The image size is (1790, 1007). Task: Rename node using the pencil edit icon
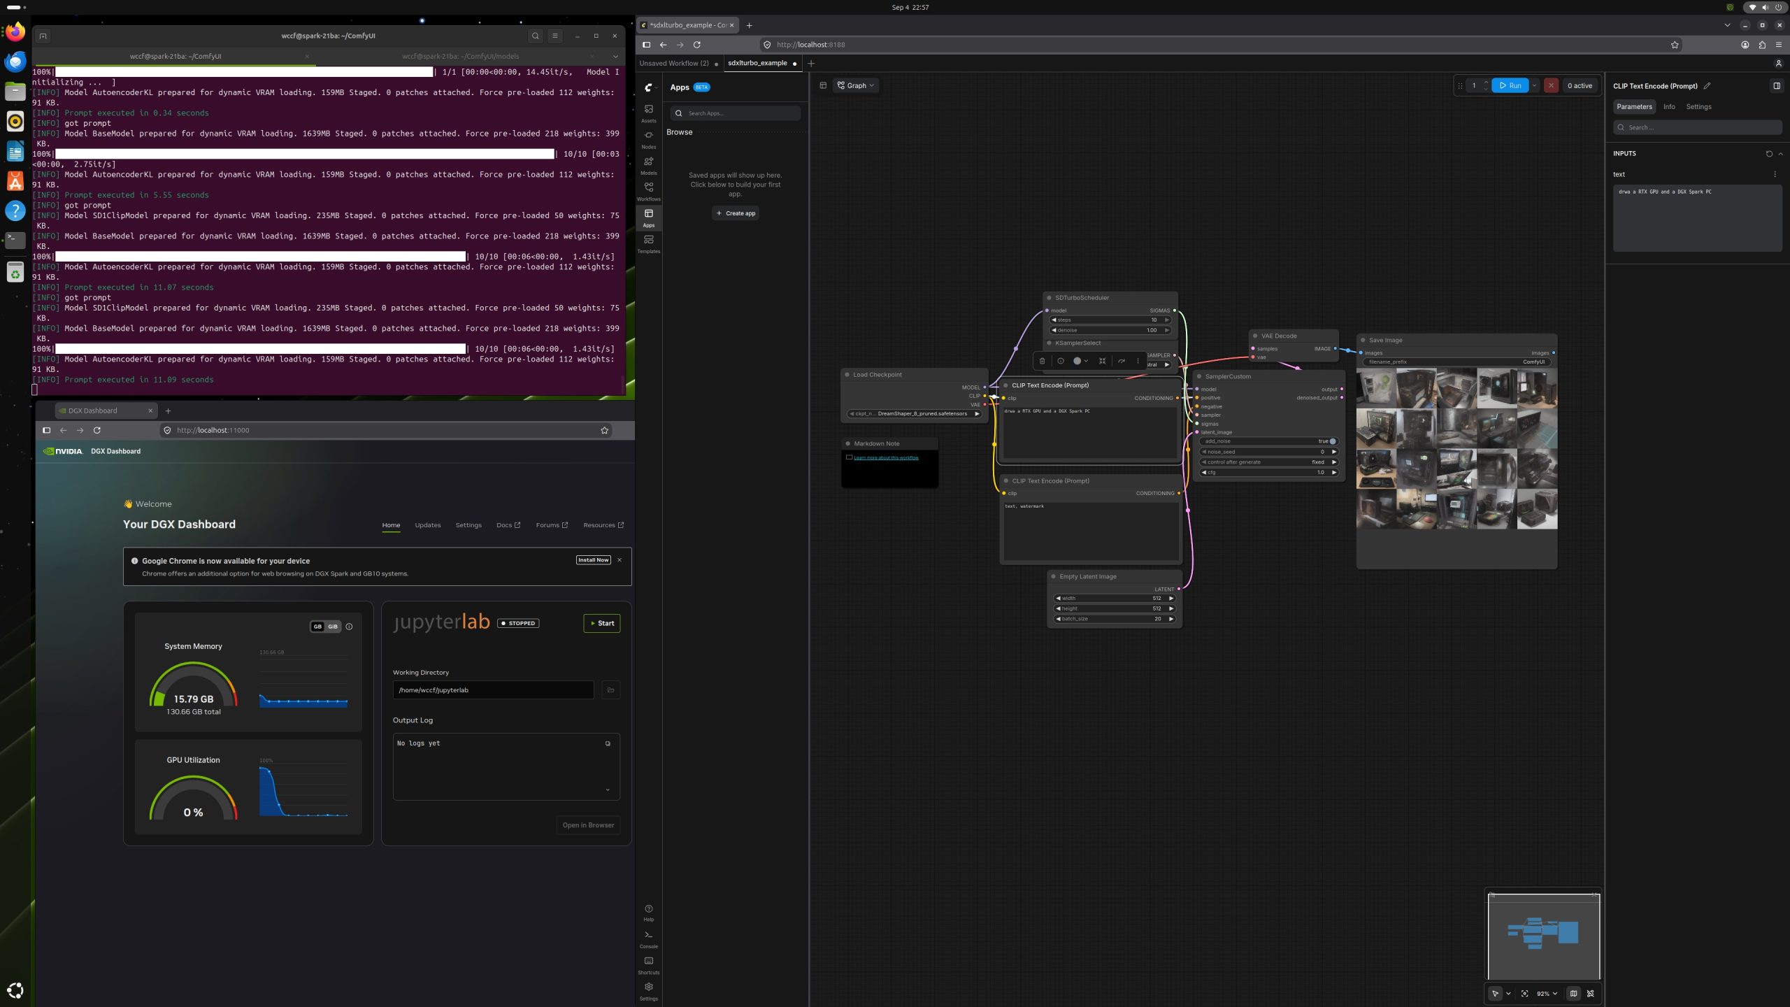(x=1707, y=86)
